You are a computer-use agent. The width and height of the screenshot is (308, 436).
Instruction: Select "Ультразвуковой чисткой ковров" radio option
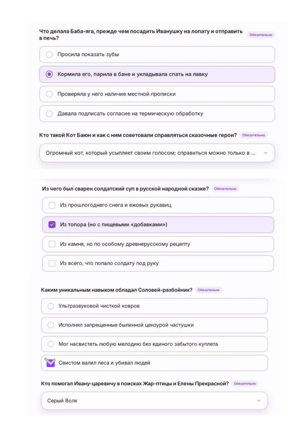[x=155, y=306]
